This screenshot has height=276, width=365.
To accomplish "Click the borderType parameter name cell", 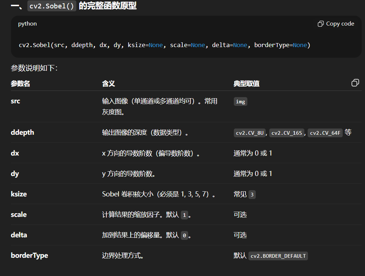I will point(29,255).
